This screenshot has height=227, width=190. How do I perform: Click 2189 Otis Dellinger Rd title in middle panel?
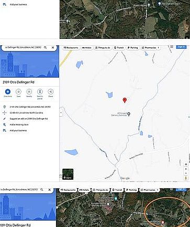(18, 82)
